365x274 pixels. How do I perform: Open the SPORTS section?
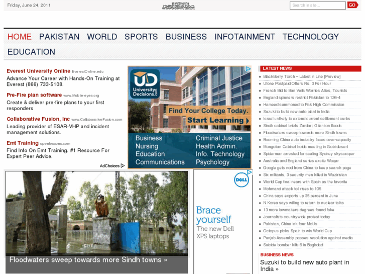click(141, 37)
